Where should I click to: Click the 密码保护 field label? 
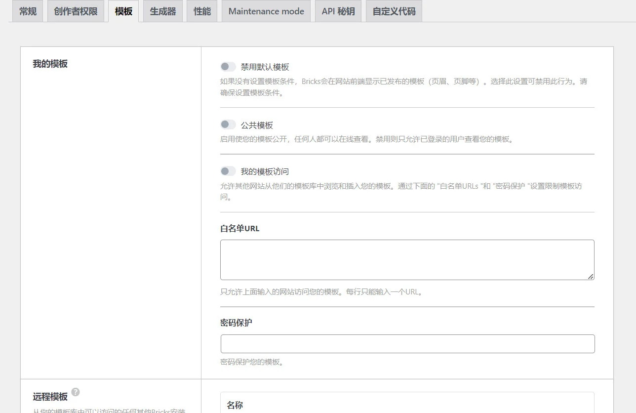236,323
